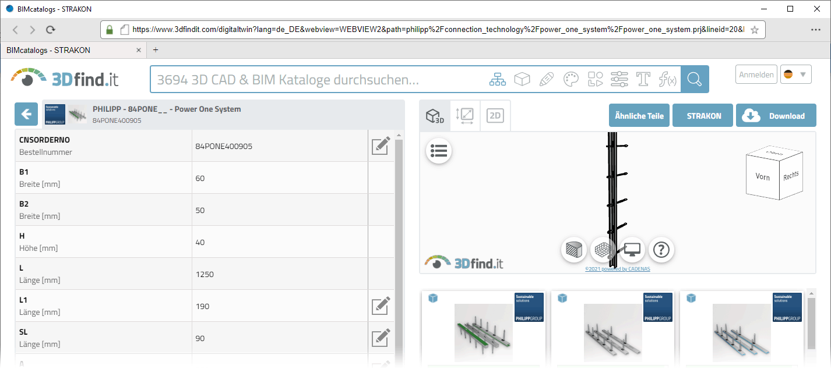831x369 pixels.
Task: Click the browser forward arrow
Action: click(33, 30)
